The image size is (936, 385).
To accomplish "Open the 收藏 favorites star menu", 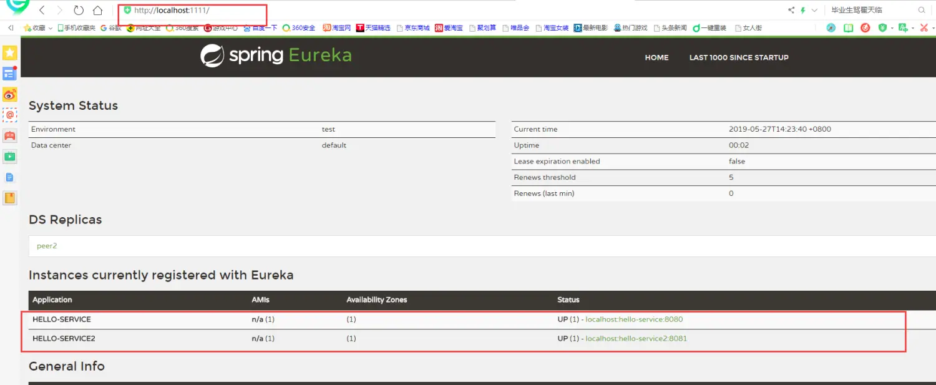I will pos(38,28).
